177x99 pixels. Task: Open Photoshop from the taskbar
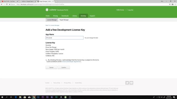(x=38, y=97)
